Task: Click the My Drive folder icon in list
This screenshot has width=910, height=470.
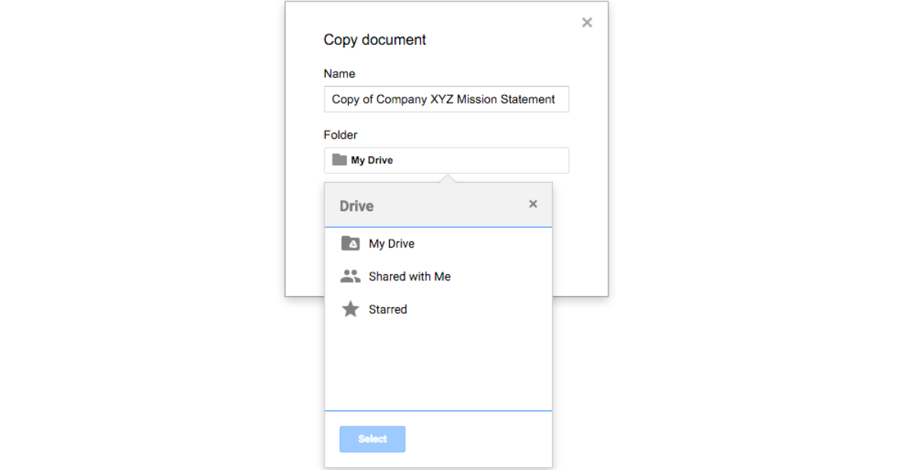Action: pos(350,244)
